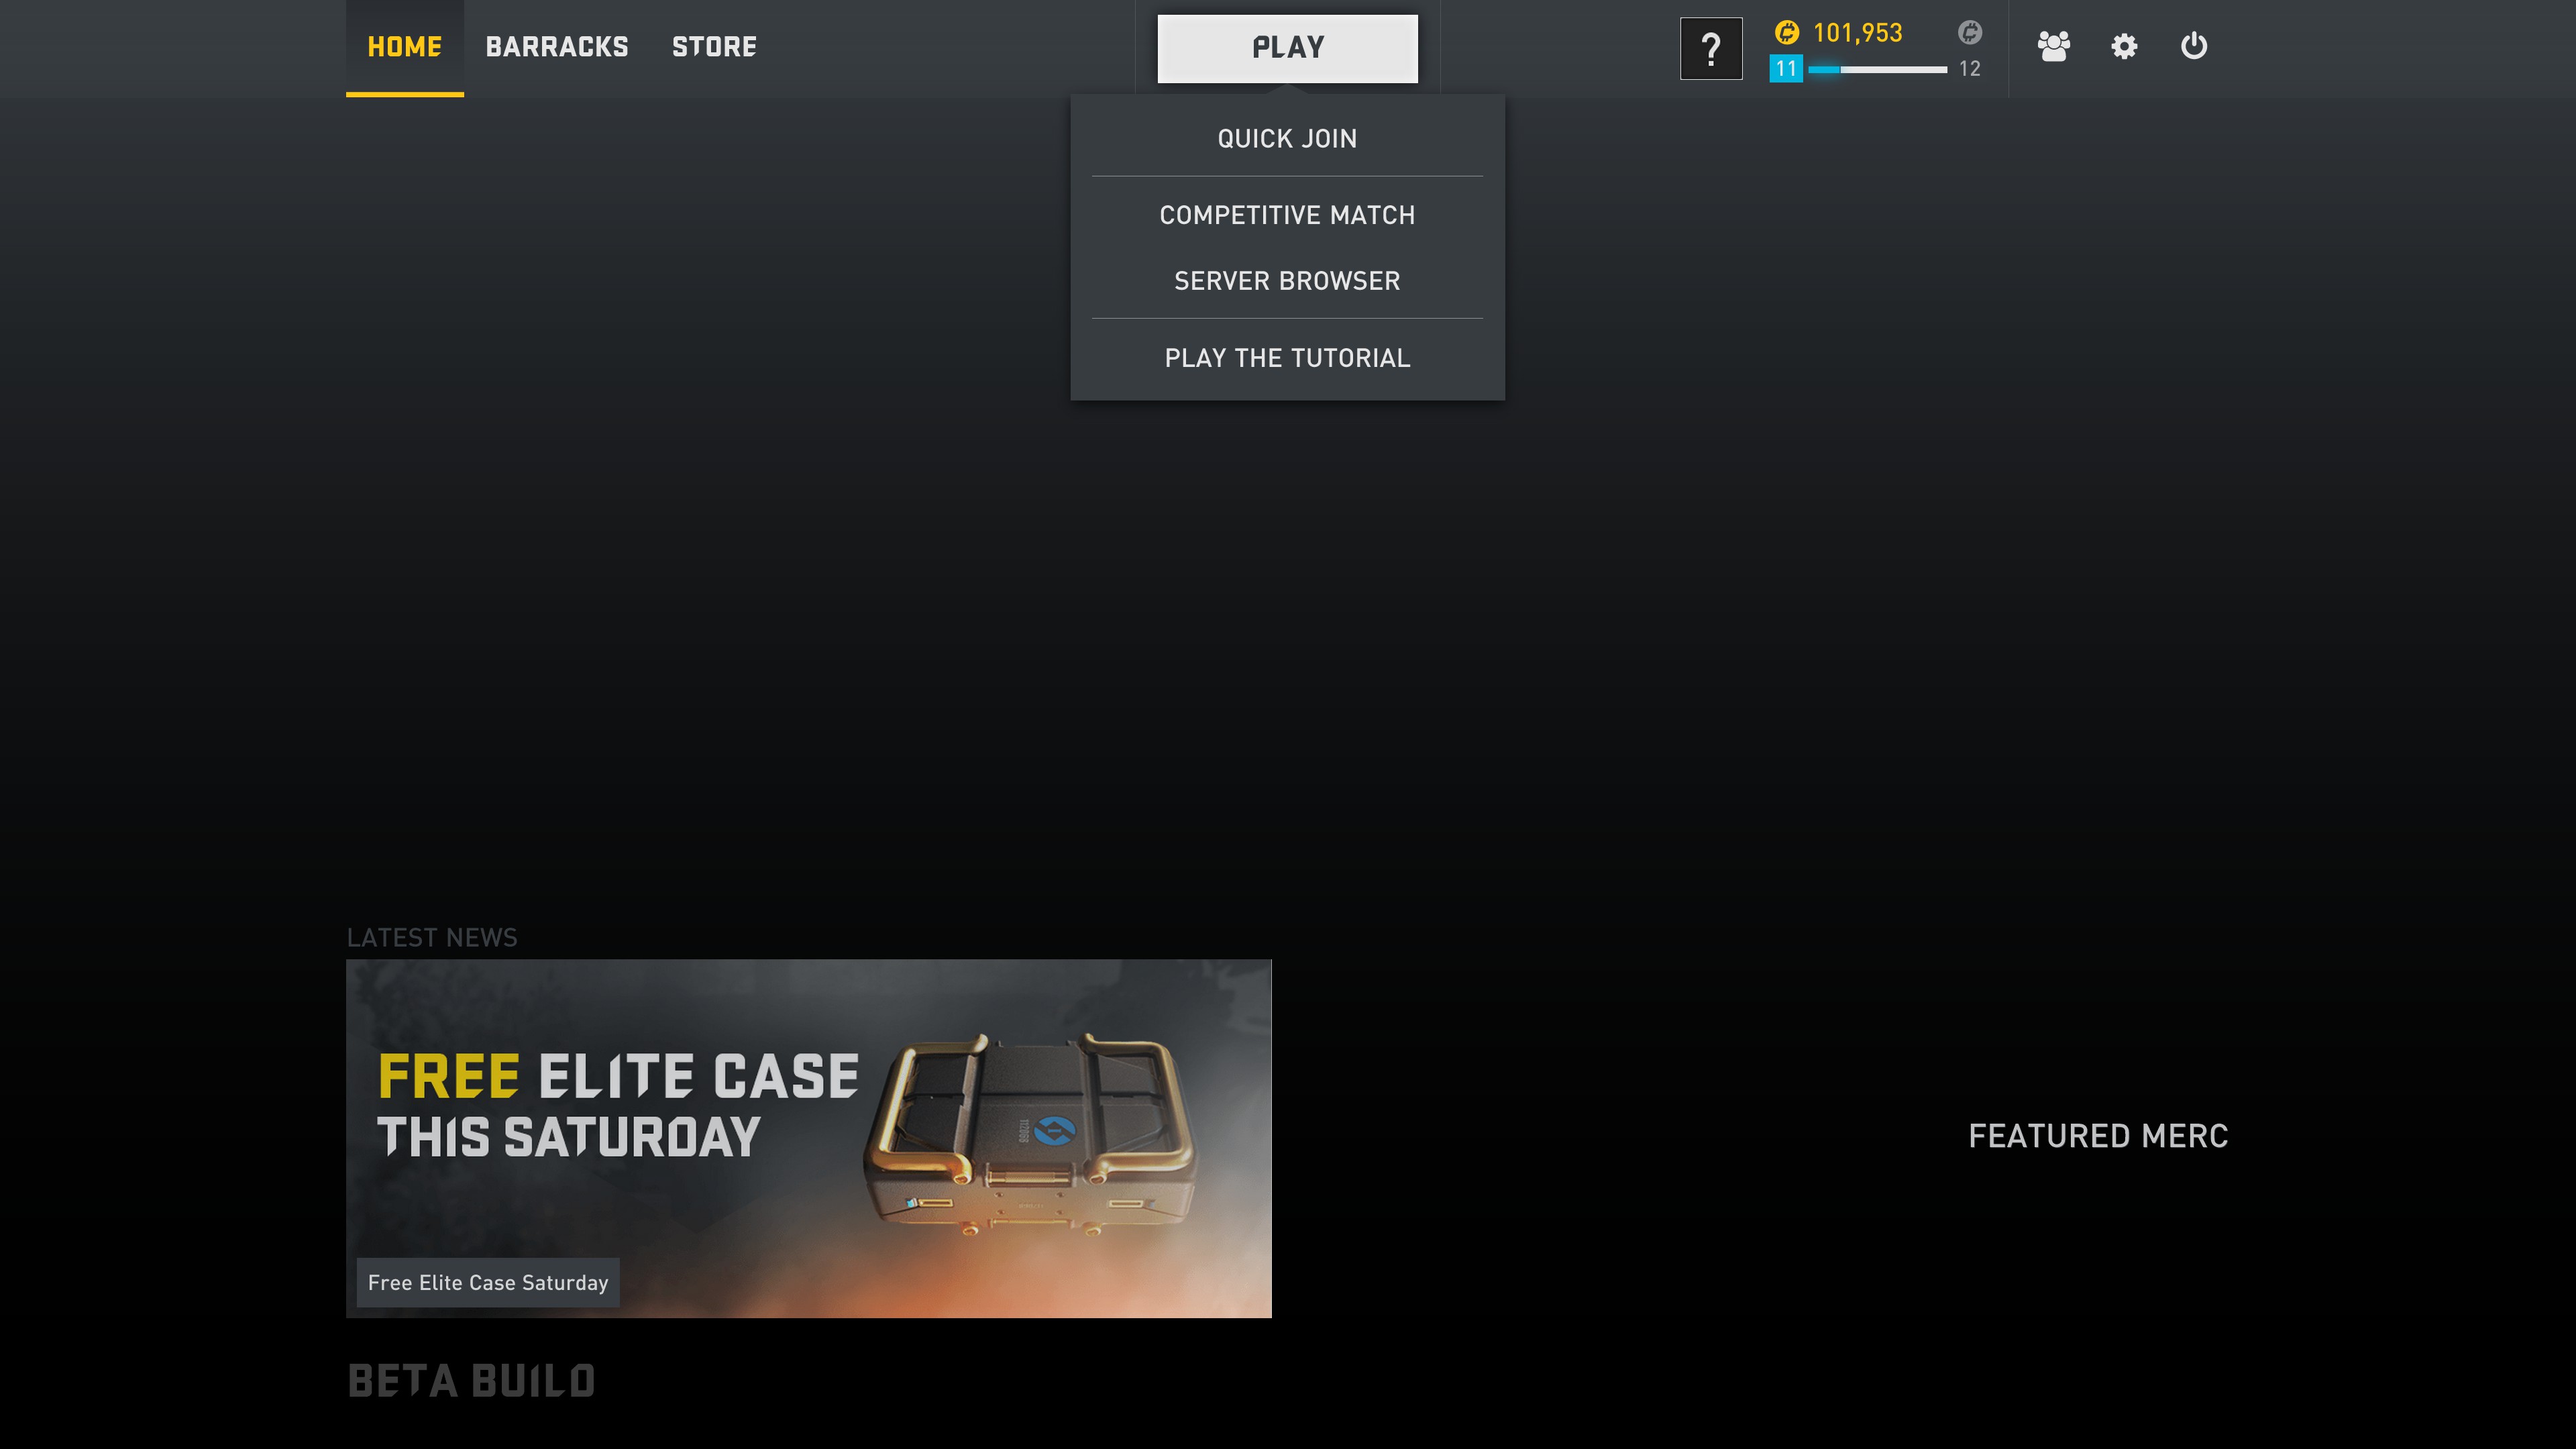Viewport: 2576px width, 1449px height.
Task: Select QUICK JOIN from the play menu
Action: click(1287, 139)
